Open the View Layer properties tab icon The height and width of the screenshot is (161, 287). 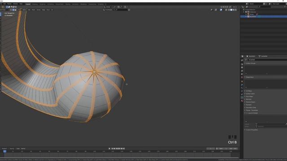(242, 71)
